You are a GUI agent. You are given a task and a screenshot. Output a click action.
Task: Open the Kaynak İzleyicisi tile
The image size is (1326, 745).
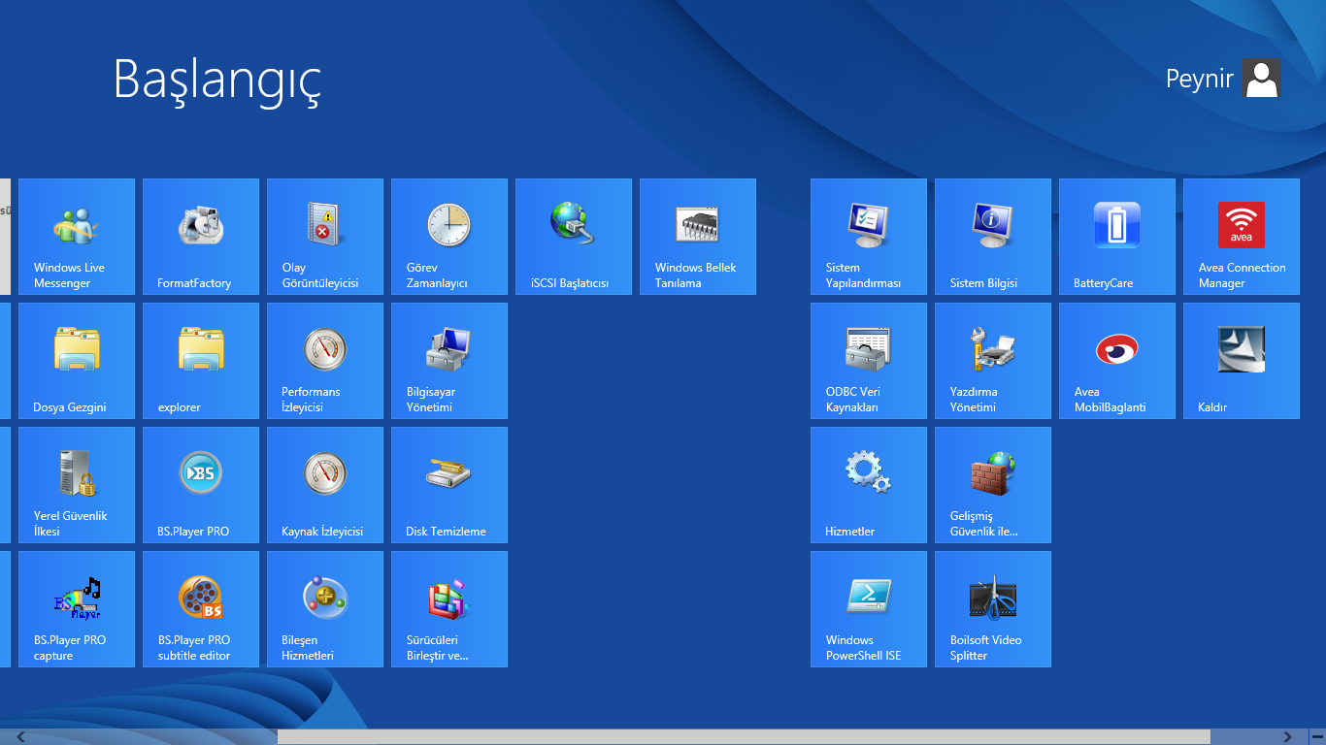(325, 485)
